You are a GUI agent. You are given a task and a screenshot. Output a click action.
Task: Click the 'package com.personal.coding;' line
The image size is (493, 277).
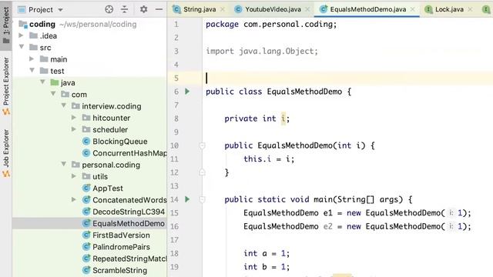tap(271, 24)
